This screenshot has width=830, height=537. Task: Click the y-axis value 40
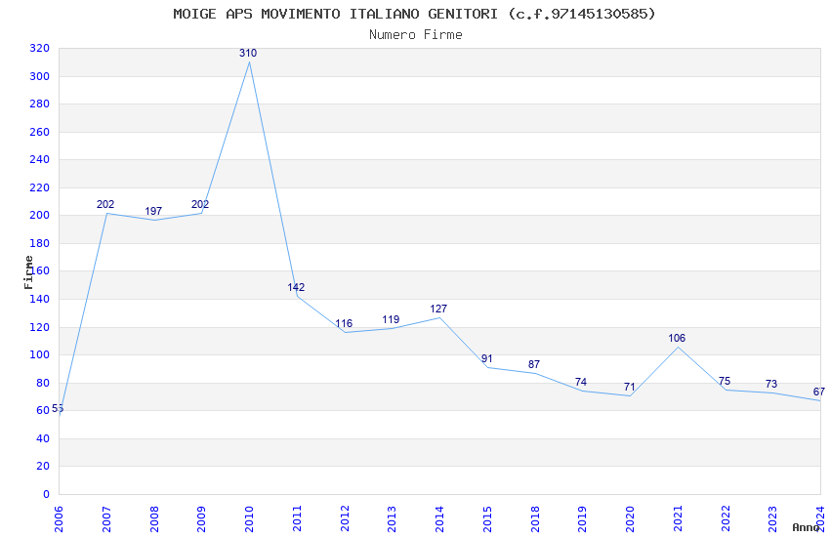43,438
